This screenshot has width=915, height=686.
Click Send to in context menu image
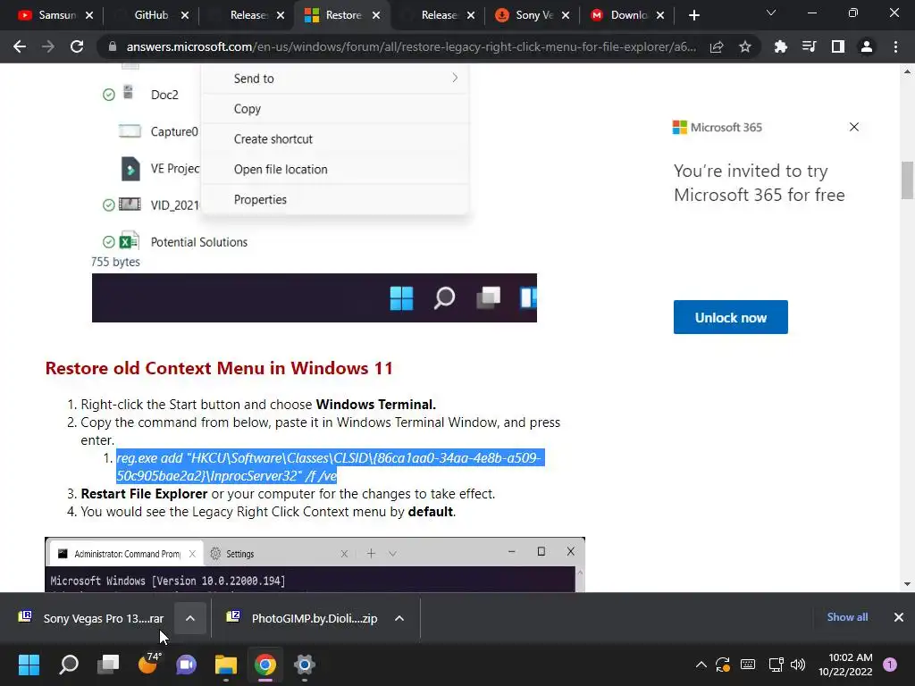[254, 79]
